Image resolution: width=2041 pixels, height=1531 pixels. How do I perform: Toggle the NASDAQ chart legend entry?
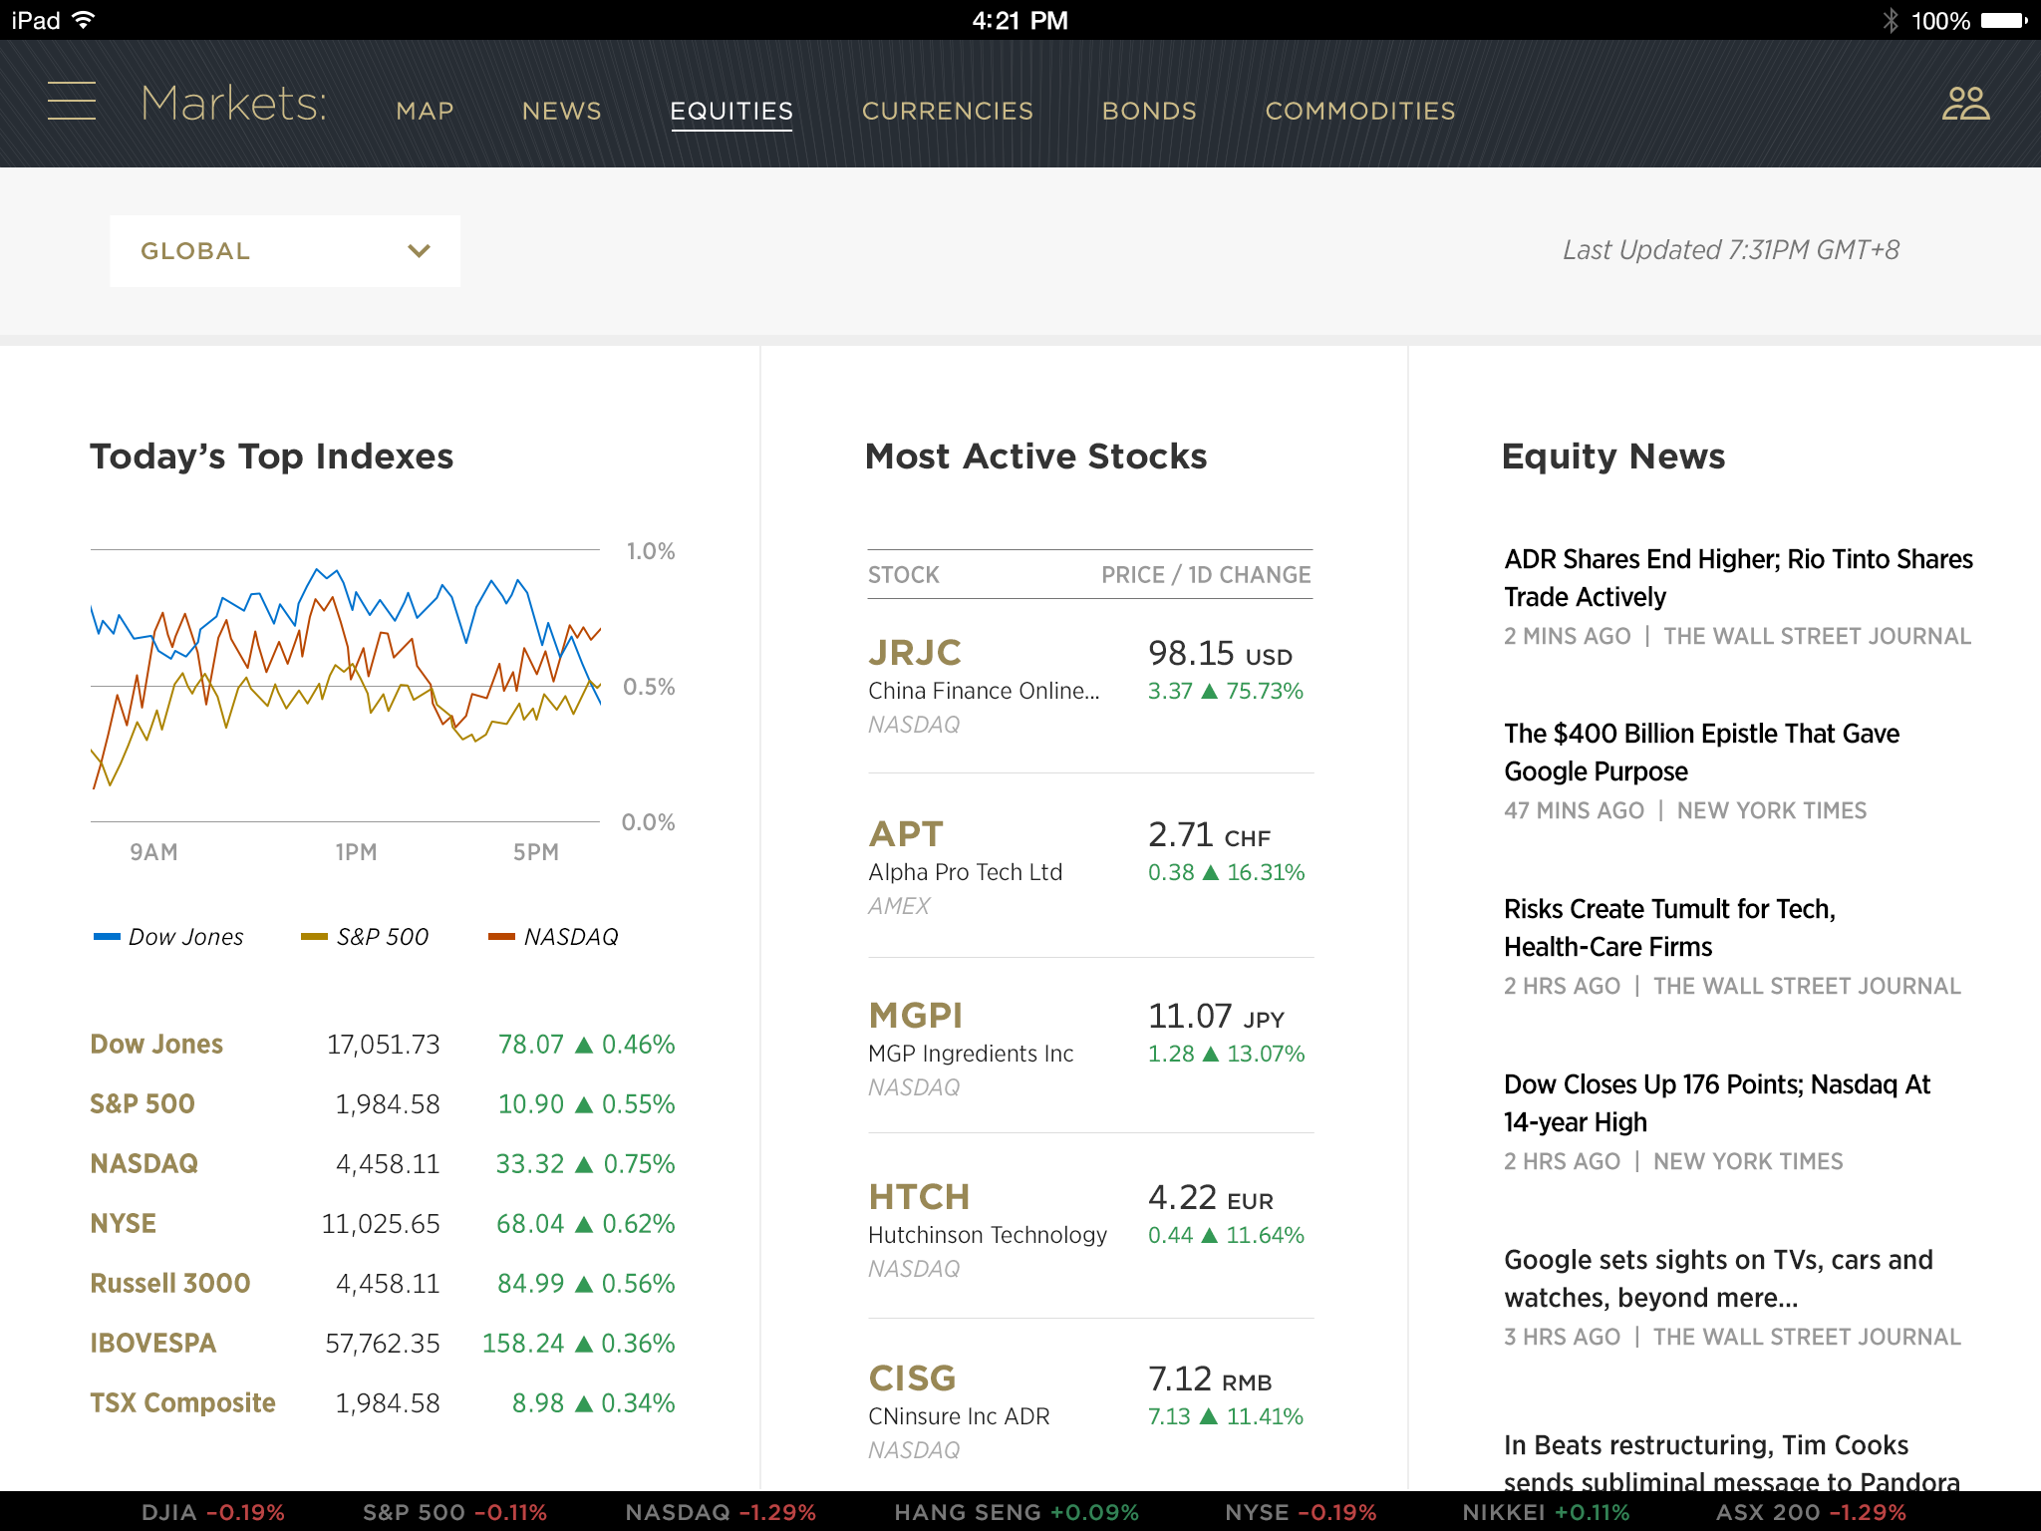[x=554, y=937]
